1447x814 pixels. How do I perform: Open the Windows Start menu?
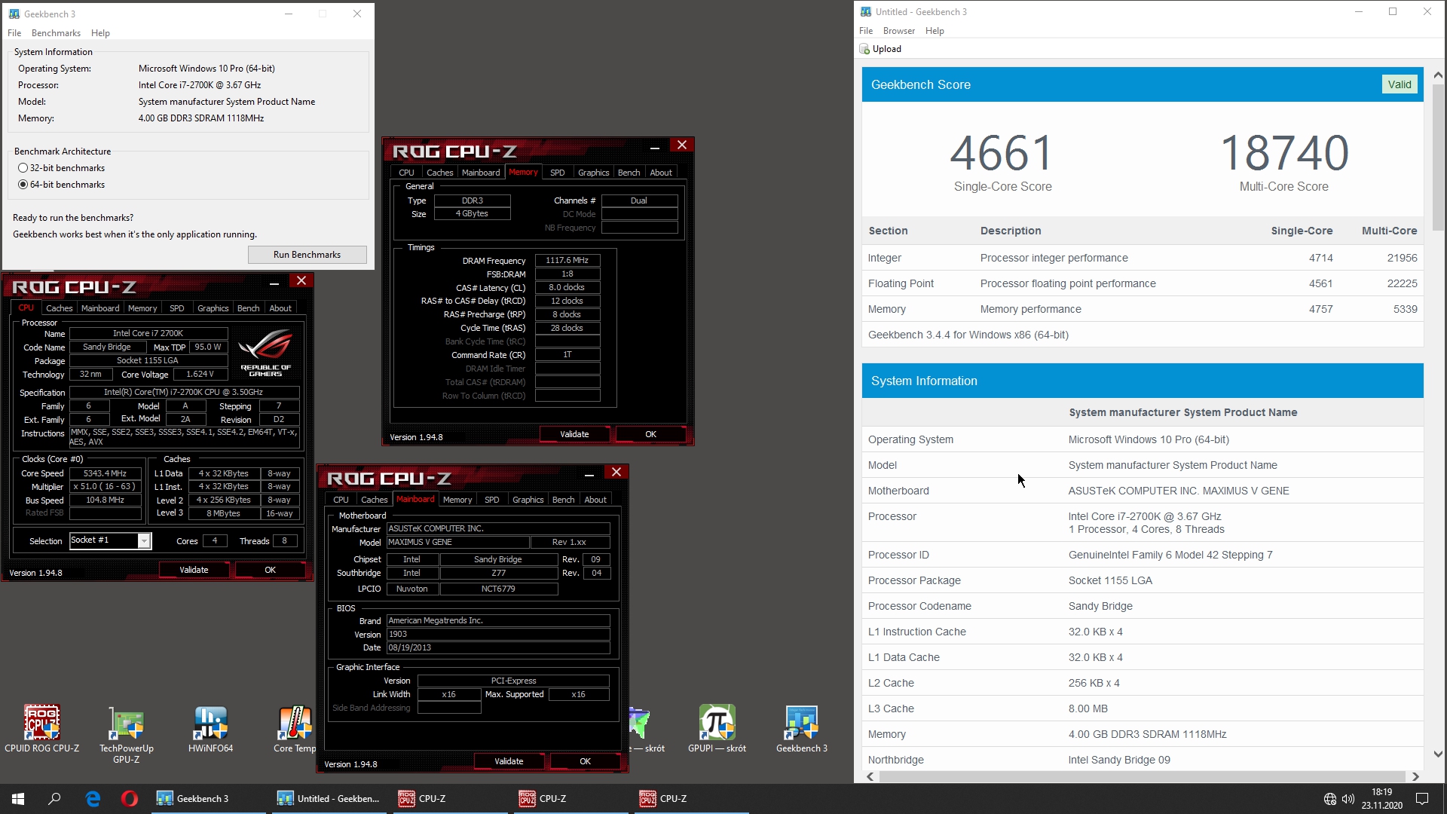(18, 799)
